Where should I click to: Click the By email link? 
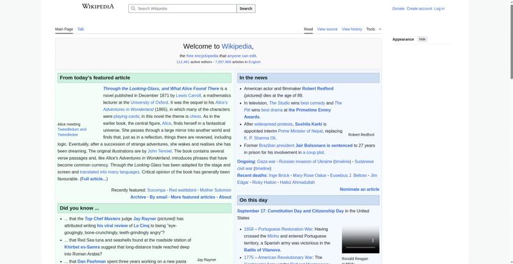point(158,197)
